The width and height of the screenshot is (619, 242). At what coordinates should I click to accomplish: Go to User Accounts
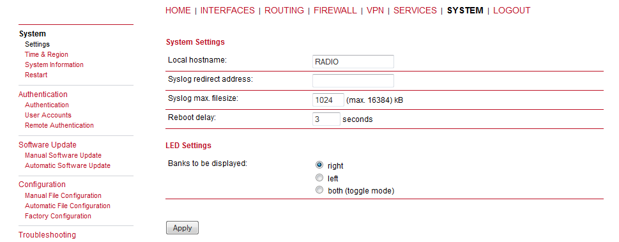pyautogui.click(x=48, y=116)
